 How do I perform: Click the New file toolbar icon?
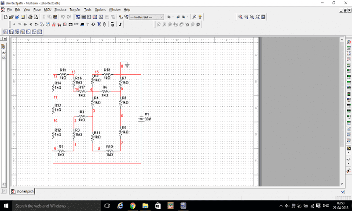tap(5, 17)
